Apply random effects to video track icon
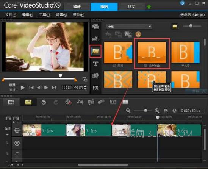Viewport: 208px width, 169px height. point(128,34)
